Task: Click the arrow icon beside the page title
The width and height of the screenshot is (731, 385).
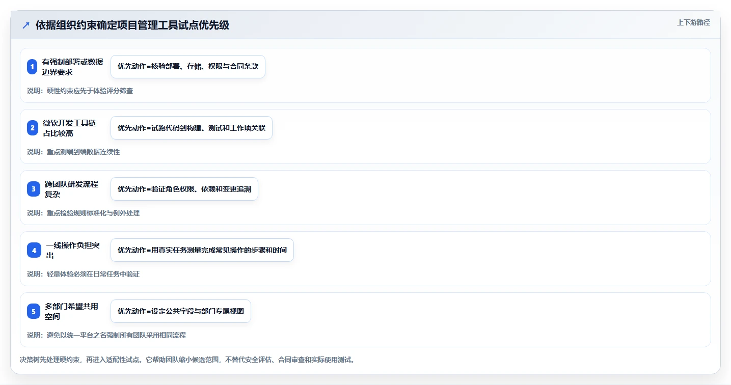Action: 26,25
